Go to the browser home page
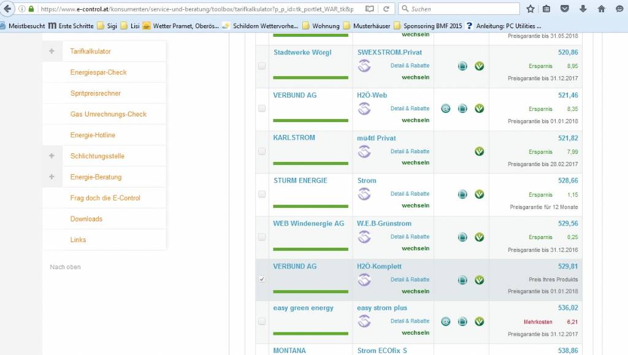The image size is (628, 355). pyautogui.click(x=601, y=9)
